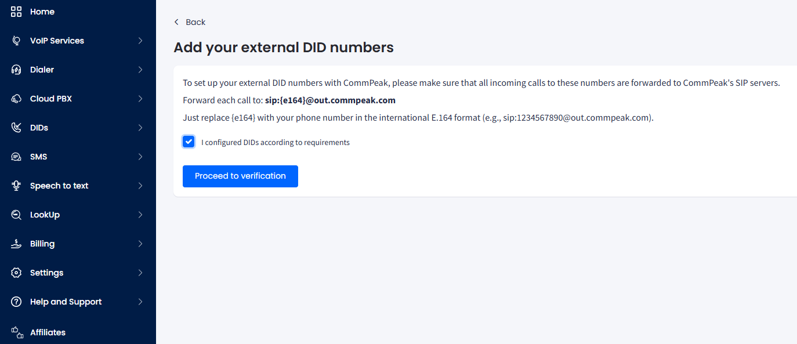This screenshot has width=797, height=344.
Task: Click the Proceed to verification button
Action: [x=240, y=176]
